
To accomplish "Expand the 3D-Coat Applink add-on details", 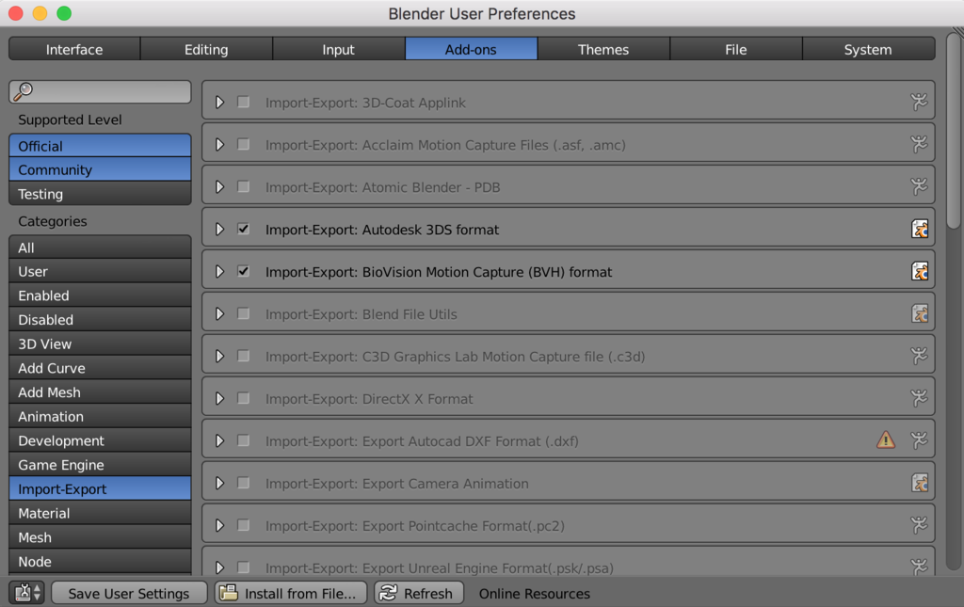I will pyautogui.click(x=219, y=102).
